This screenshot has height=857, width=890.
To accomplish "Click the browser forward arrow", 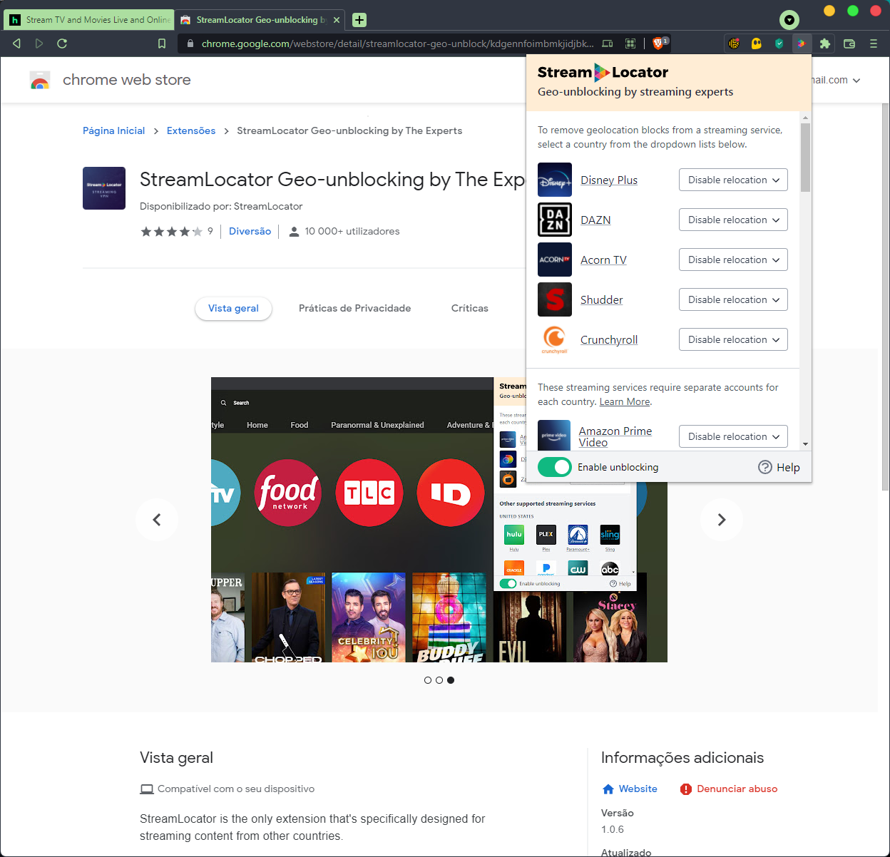I will click(x=39, y=43).
